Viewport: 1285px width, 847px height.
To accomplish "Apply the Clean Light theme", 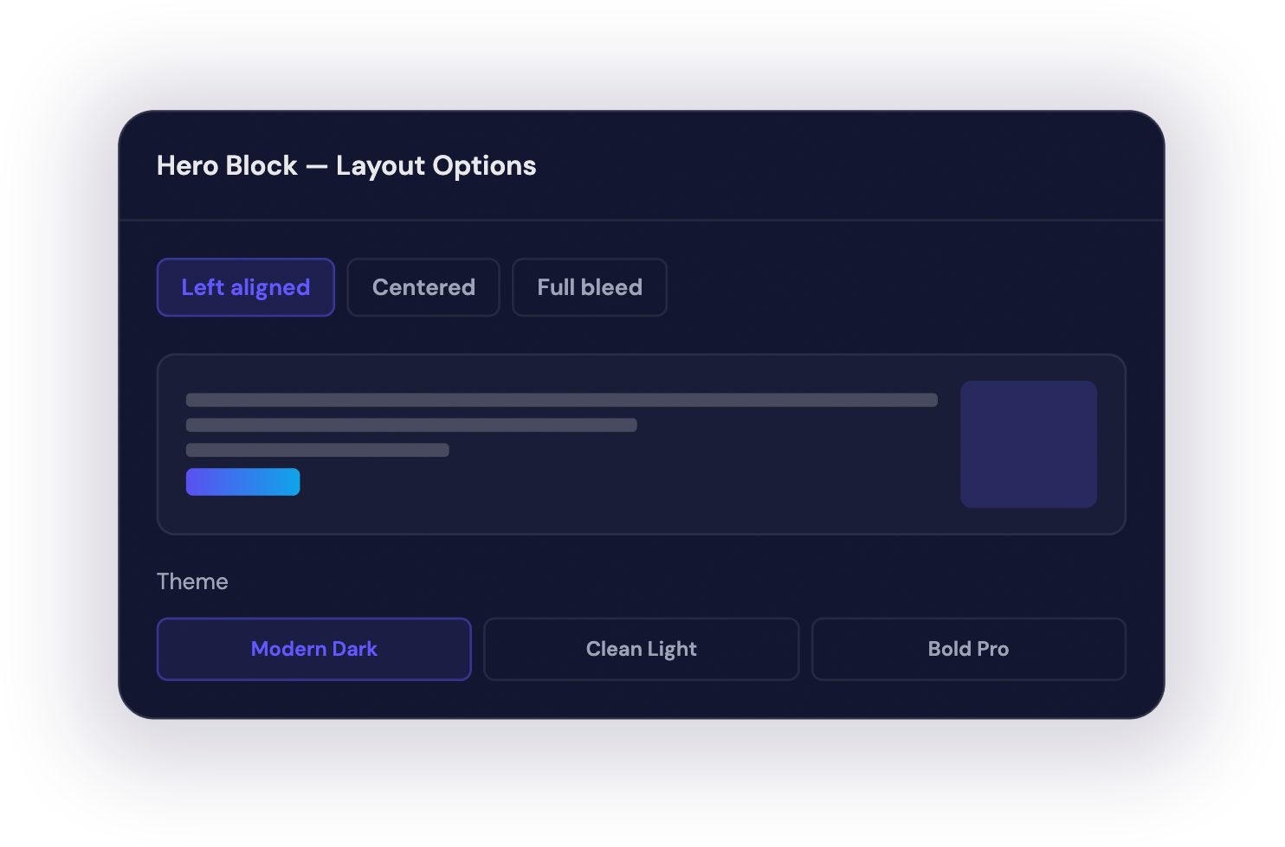I will click(x=641, y=649).
